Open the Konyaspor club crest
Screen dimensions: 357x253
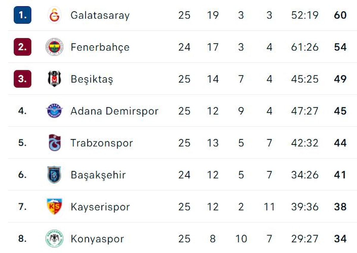(x=54, y=239)
